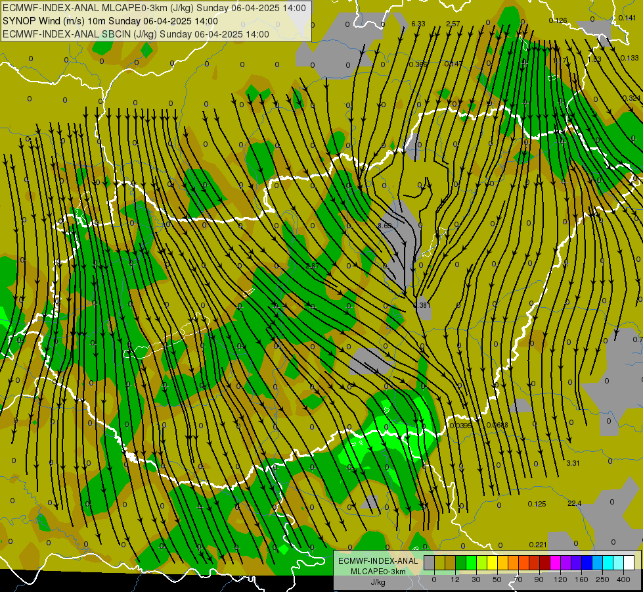Click the legend scale label 30
This screenshot has height=592, width=643.
point(476,580)
